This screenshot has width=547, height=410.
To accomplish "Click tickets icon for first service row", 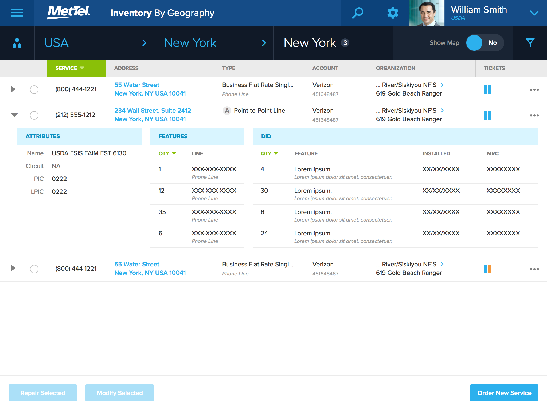I will click(487, 89).
